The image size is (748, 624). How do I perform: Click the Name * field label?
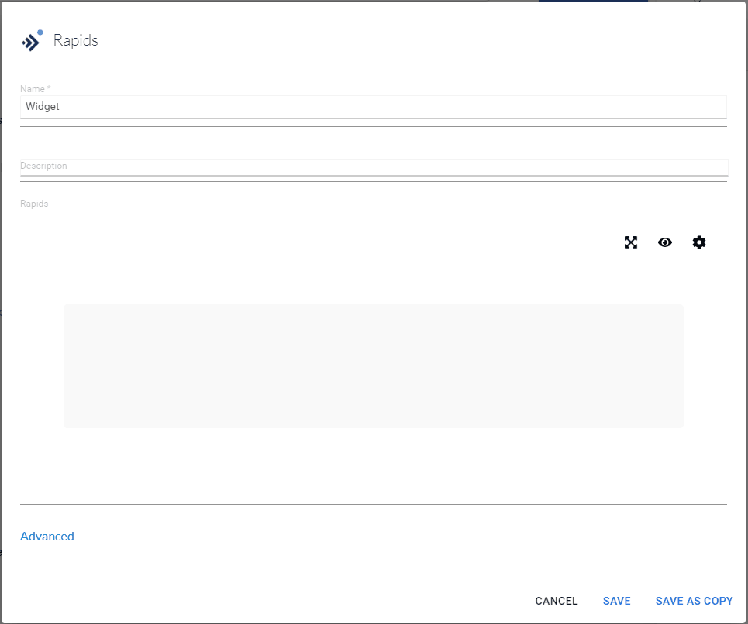tap(35, 89)
